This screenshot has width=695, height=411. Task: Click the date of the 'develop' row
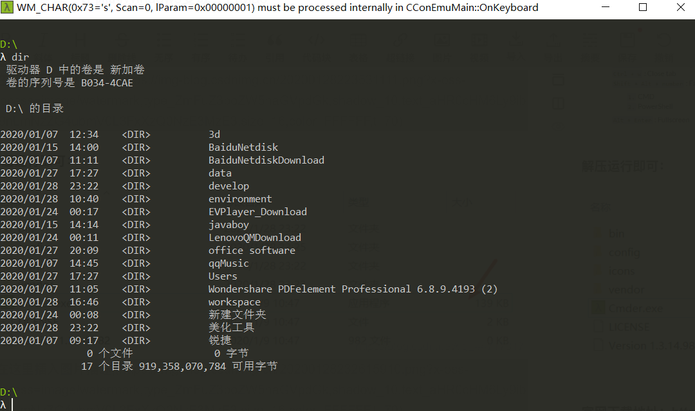click(x=29, y=186)
